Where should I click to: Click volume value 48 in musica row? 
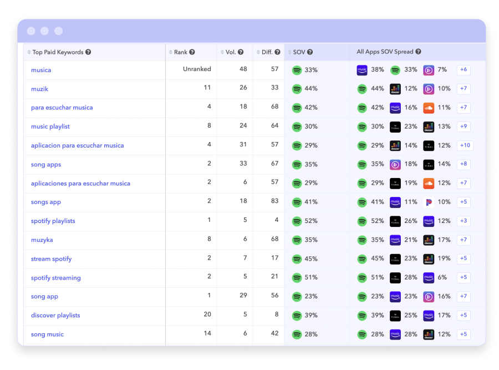(x=243, y=69)
